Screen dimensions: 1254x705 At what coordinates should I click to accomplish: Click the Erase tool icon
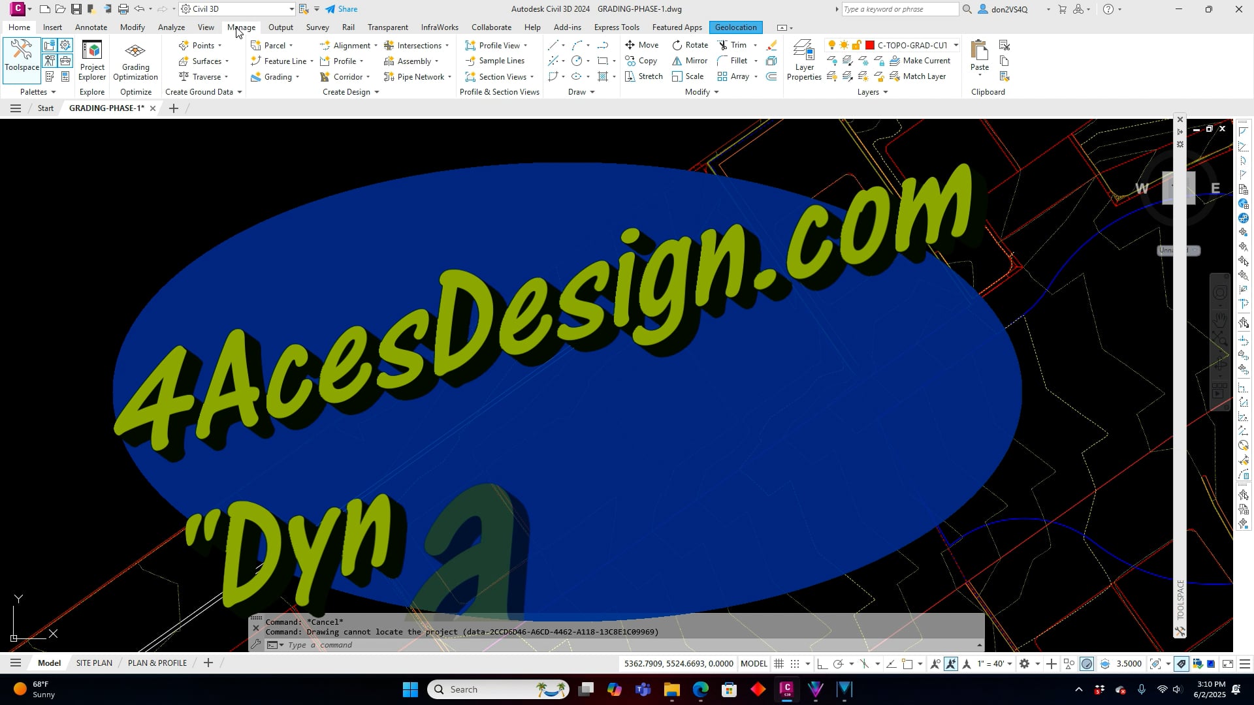[x=771, y=45]
